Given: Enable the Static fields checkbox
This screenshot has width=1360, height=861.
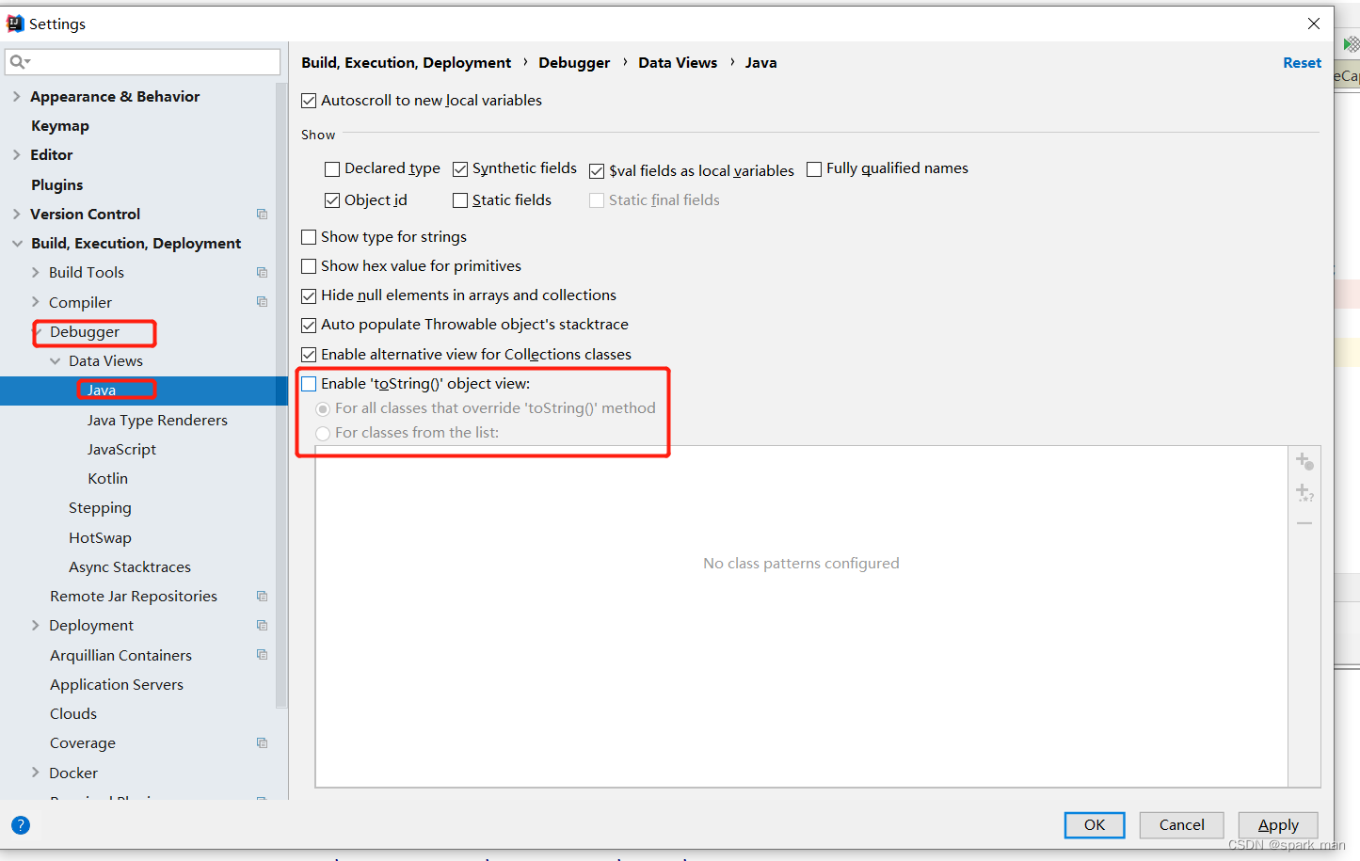Looking at the screenshot, I should click(460, 200).
